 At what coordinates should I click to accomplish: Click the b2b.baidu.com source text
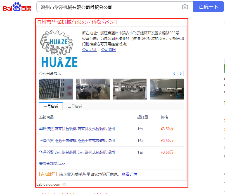(x=48, y=184)
